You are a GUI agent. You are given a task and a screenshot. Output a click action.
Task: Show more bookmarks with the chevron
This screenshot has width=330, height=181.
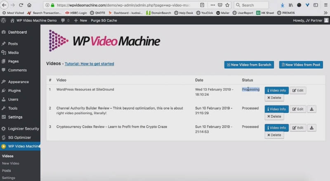[325, 13]
